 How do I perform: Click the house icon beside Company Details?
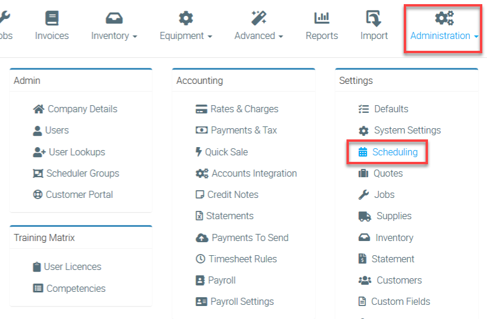click(39, 109)
